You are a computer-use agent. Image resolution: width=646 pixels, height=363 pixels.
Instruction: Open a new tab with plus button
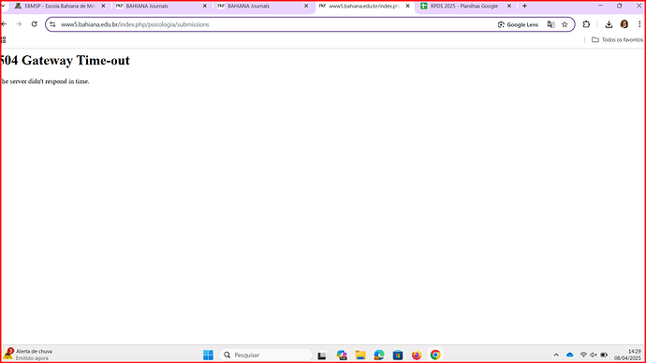[524, 7]
